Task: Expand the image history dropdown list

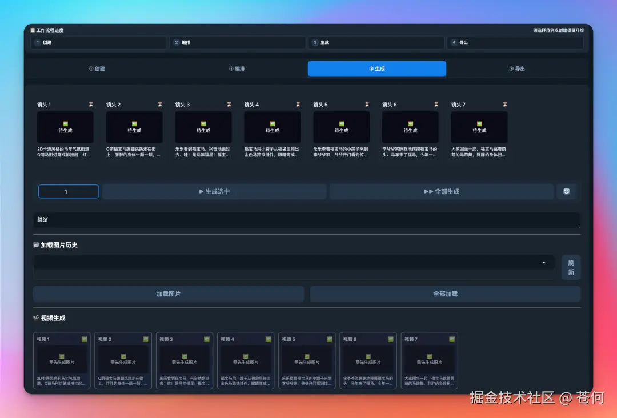Action: 544,263
